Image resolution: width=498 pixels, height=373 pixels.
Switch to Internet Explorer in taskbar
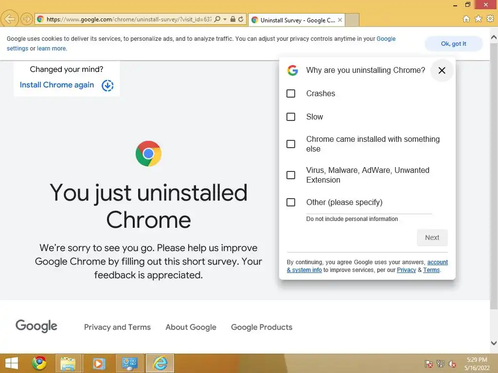click(x=160, y=363)
